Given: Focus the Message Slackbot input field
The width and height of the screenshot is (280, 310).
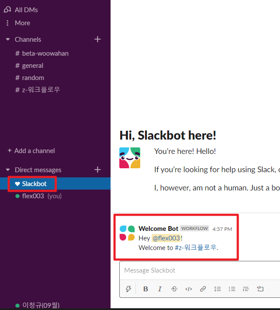Looking at the screenshot, I should pyautogui.click(x=200, y=270).
